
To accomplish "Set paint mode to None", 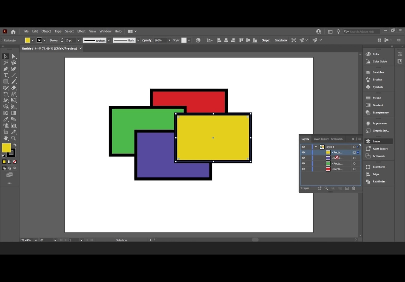I will pyautogui.click(x=15, y=162).
